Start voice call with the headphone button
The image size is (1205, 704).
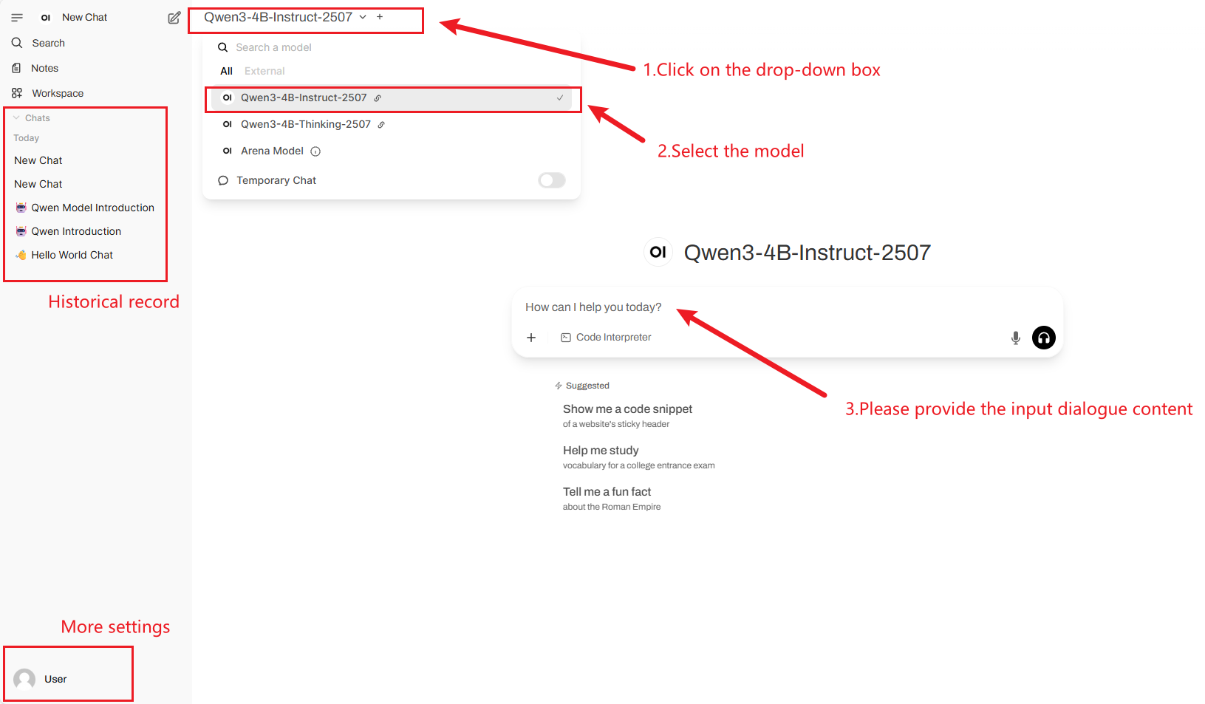[1043, 338]
